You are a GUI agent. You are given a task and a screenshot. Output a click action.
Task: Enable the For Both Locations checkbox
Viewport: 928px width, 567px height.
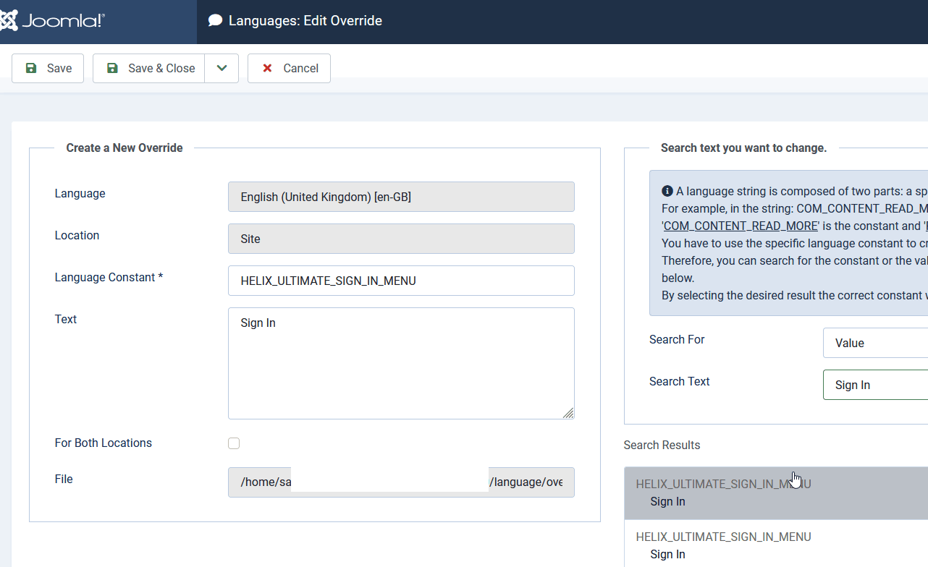coord(234,443)
